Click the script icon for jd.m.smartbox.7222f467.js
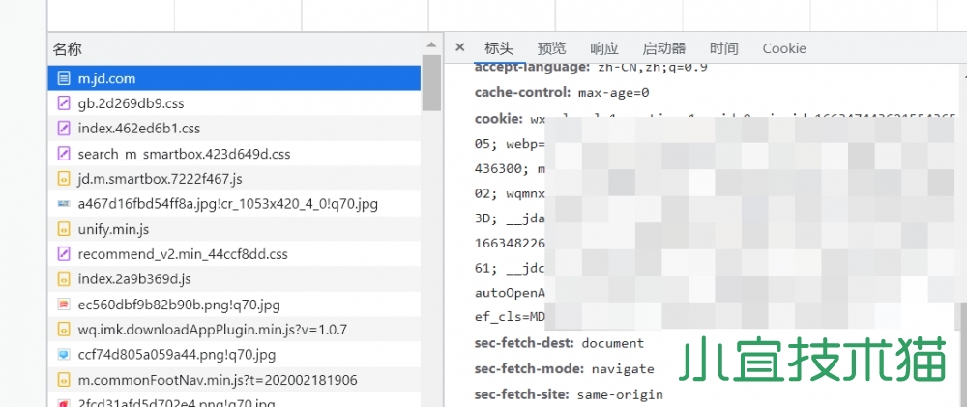 click(x=63, y=179)
